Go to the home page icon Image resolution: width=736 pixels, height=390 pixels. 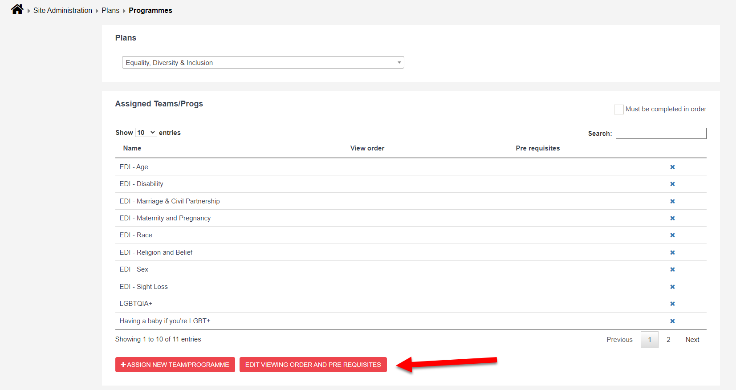tap(17, 9)
